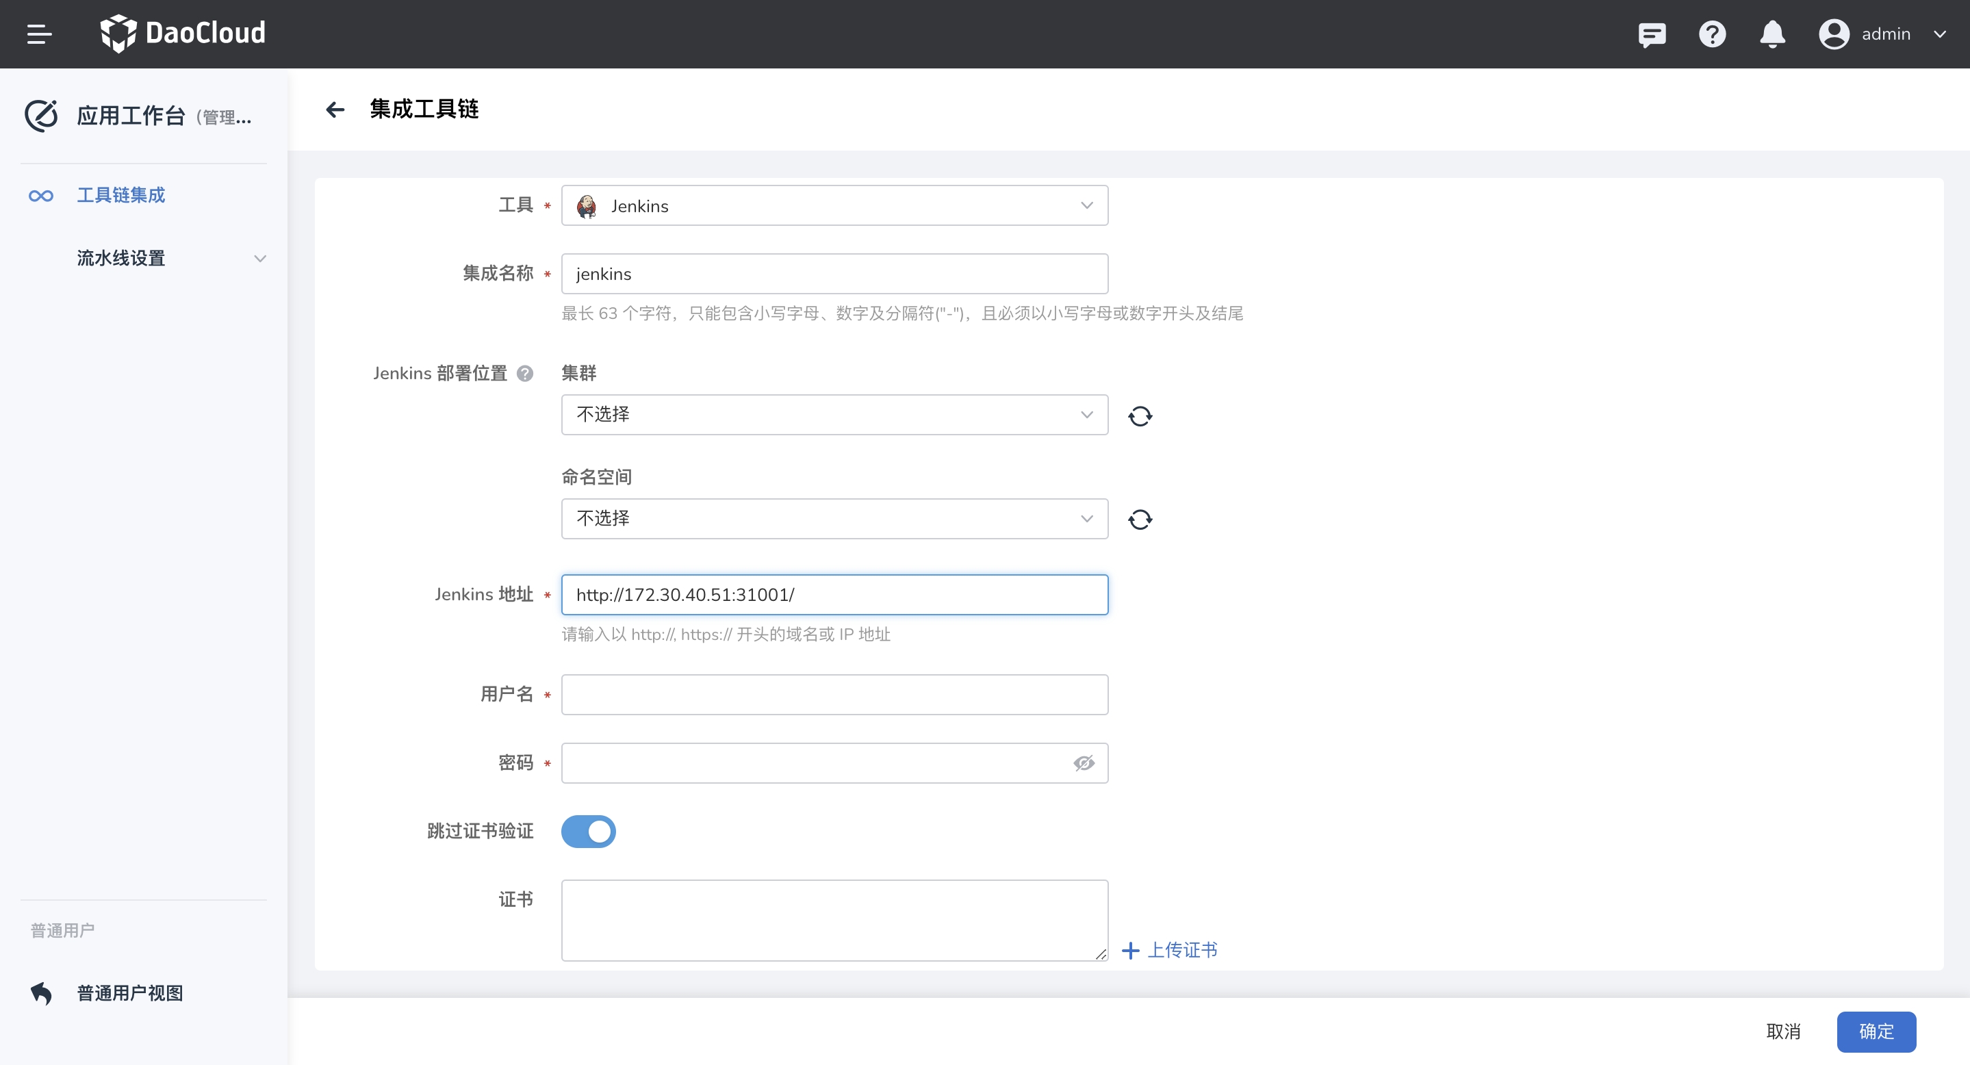Refresh the 集群 cluster list
1970x1065 pixels.
pos(1140,416)
